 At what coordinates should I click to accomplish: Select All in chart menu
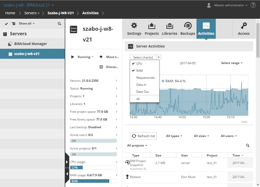pos(138,99)
